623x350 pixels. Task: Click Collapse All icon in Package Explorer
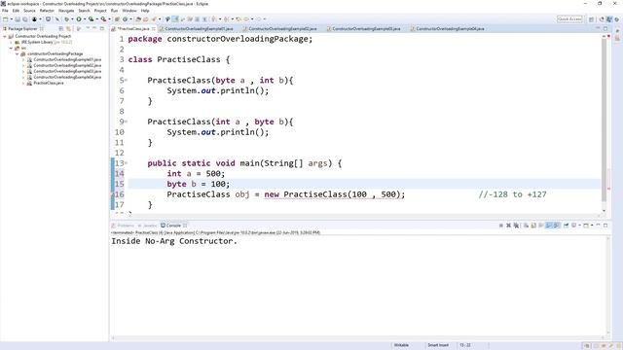click(60, 28)
